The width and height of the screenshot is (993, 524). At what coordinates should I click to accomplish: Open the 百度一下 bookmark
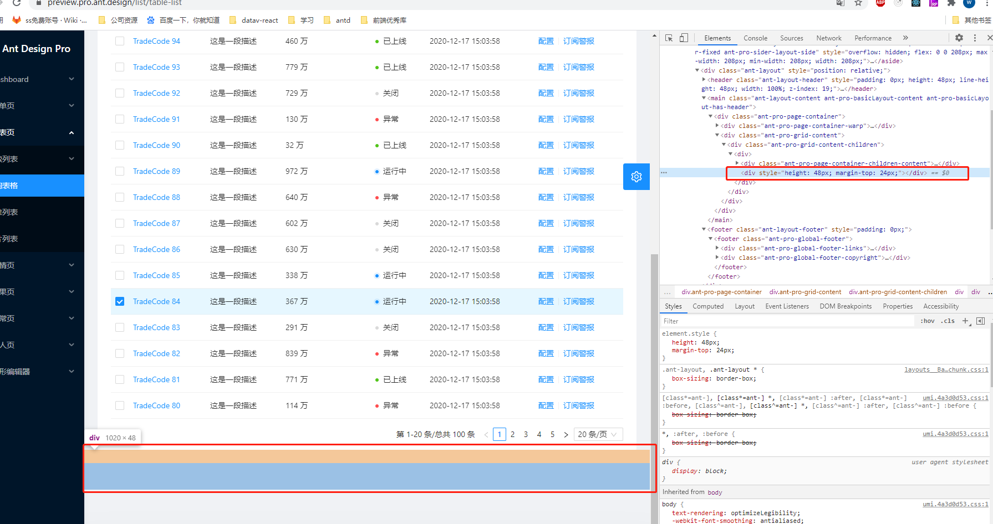pos(184,20)
